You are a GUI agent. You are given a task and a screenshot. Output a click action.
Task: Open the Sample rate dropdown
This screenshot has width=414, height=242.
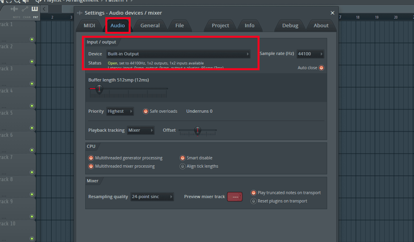[310, 54]
